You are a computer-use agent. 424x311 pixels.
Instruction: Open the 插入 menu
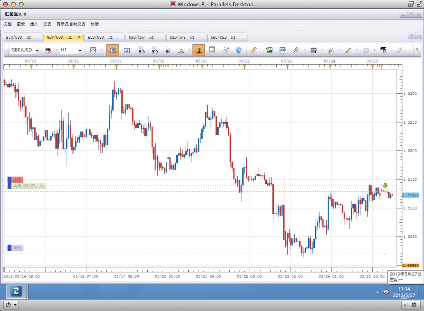(34, 24)
